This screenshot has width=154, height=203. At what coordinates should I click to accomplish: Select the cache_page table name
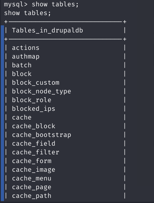[x=32, y=187]
